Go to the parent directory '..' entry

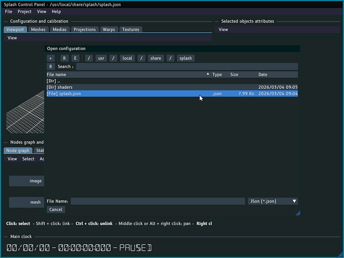(53, 81)
